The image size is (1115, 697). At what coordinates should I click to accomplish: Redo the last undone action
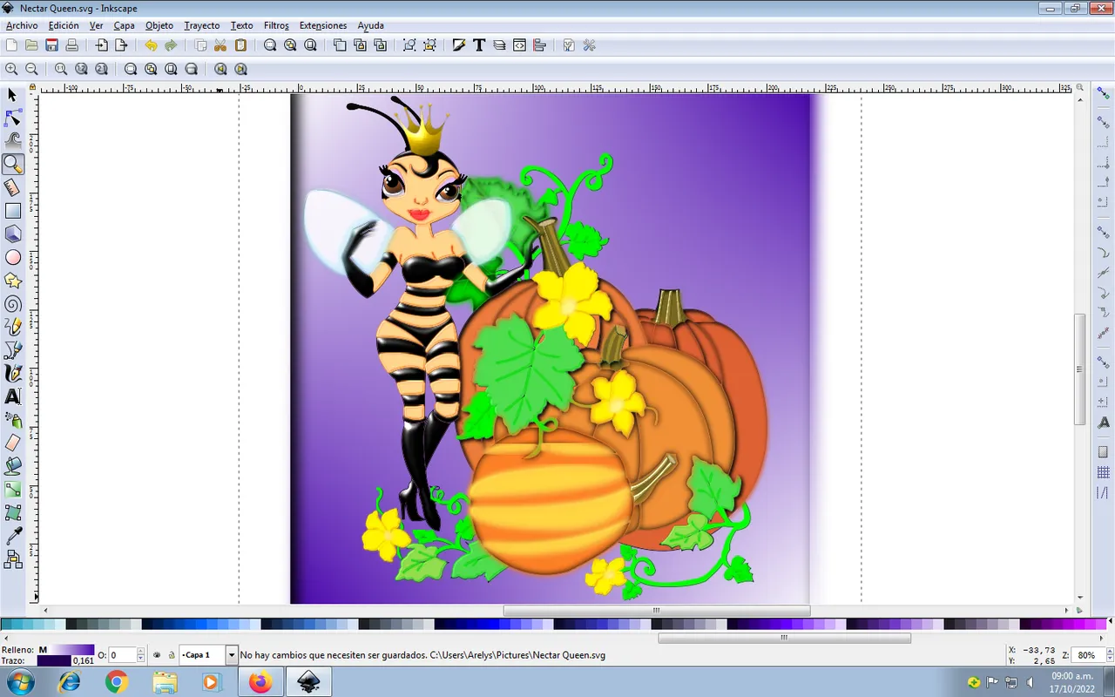point(172,45)
